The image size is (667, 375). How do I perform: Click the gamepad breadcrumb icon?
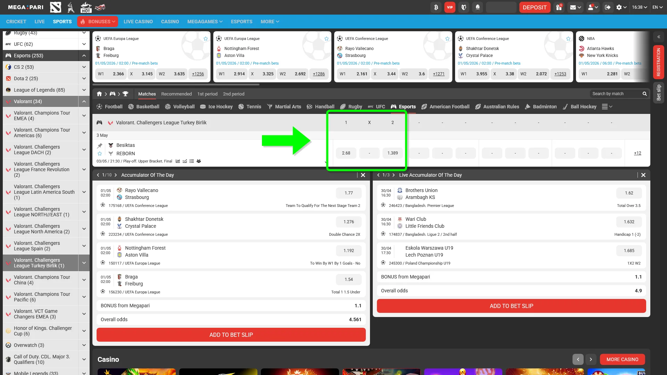tap(113, 94)
